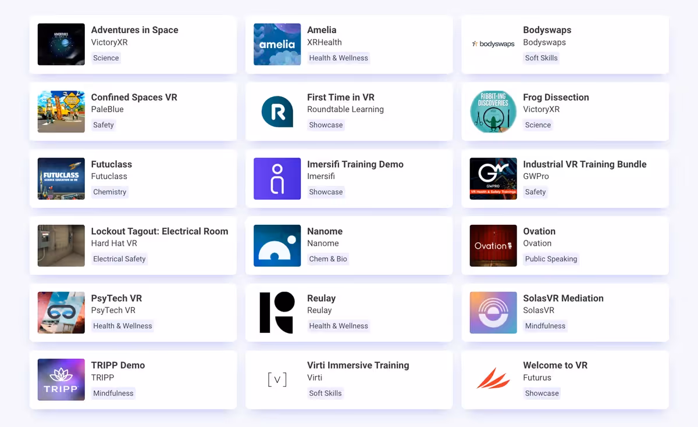Click the SolasVR publisher name
The image size is (698, 427).
[x=539, y=310]
